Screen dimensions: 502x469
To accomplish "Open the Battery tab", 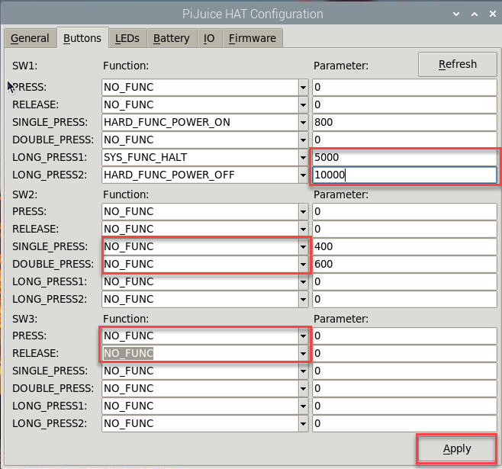I will [172, 38].
